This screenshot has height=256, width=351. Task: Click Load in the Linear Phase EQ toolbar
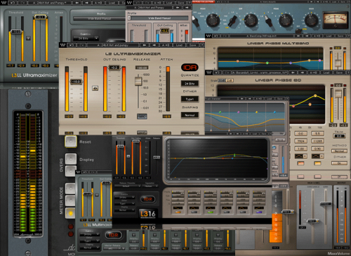[x=326, y=72]
